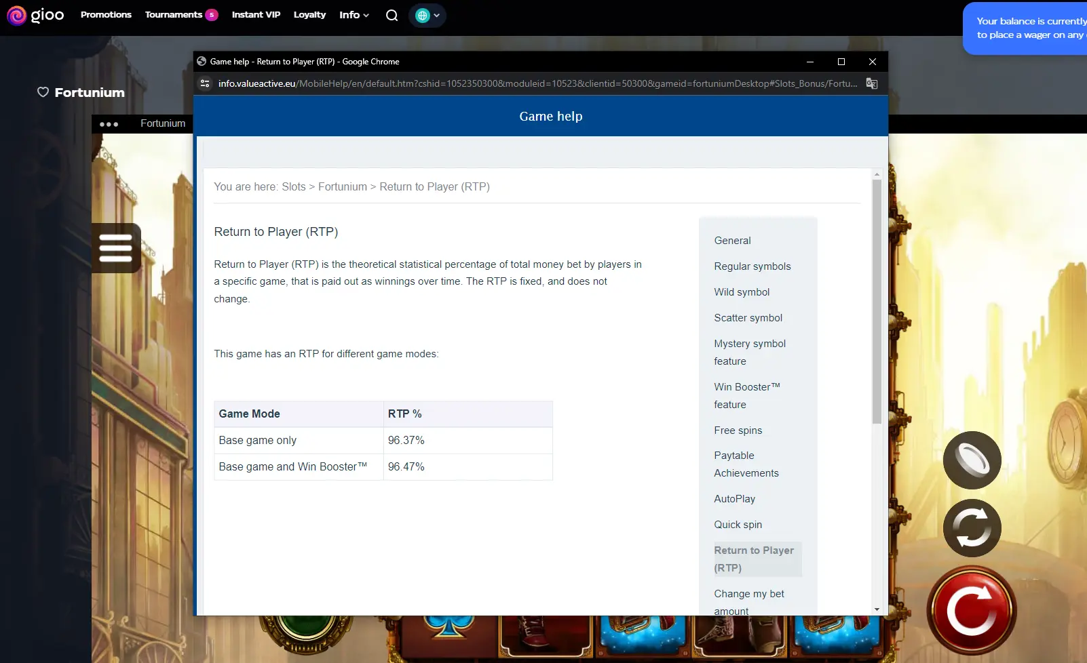
Task: Open the Wild symbol help section
Action: (742, 292)
